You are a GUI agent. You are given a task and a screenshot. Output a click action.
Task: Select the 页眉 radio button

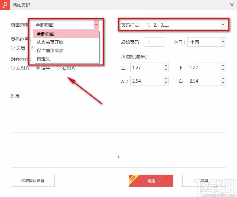[x=13, y=48]
